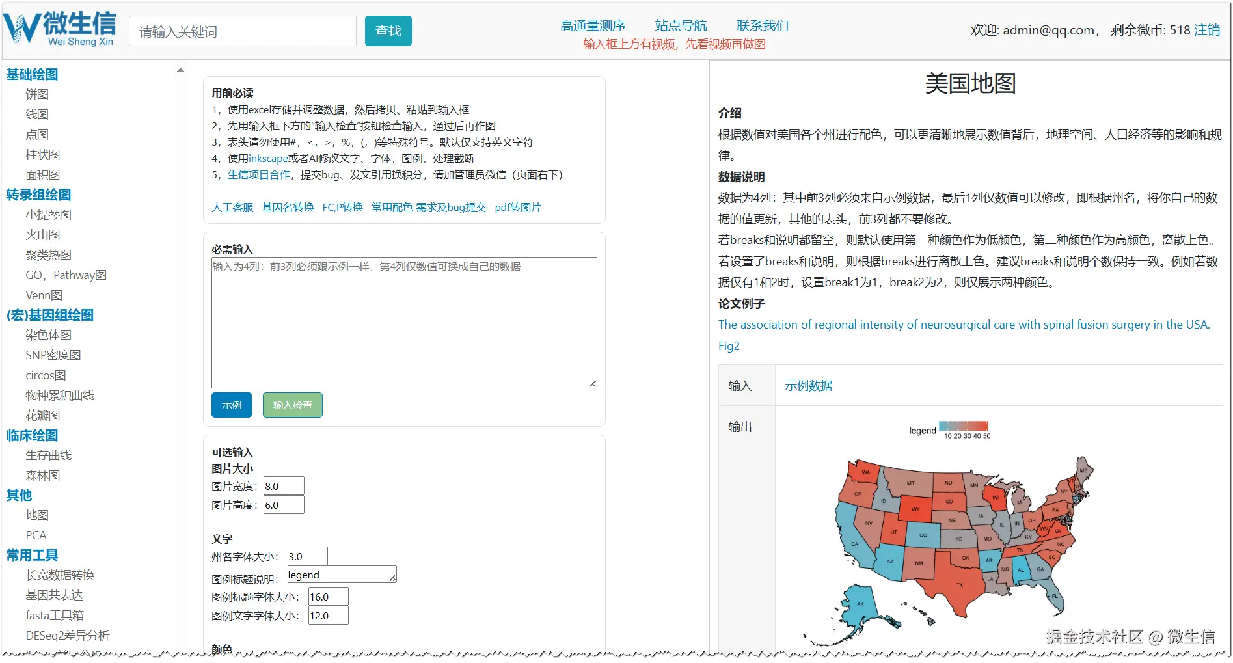Click the 图例标题字体大小 field

[x=328, y=597]
